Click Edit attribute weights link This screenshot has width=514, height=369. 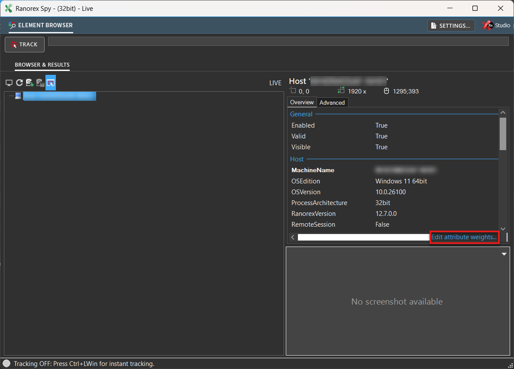(464, 237)
